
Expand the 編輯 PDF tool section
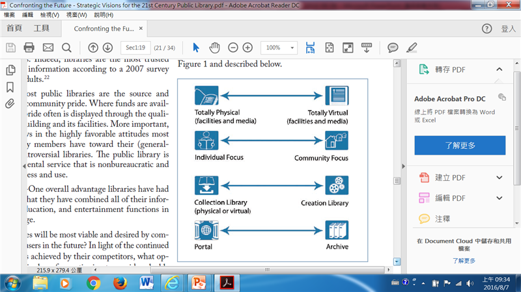(x=500, y=198)
